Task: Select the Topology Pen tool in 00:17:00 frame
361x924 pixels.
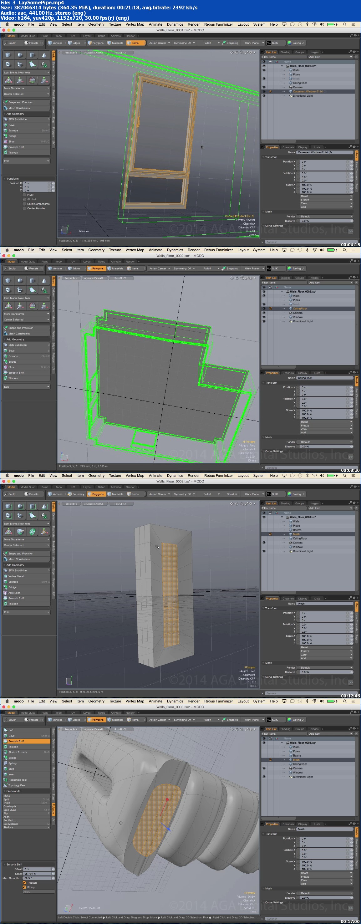Action: pyautogui.click(x=27, y=785)
